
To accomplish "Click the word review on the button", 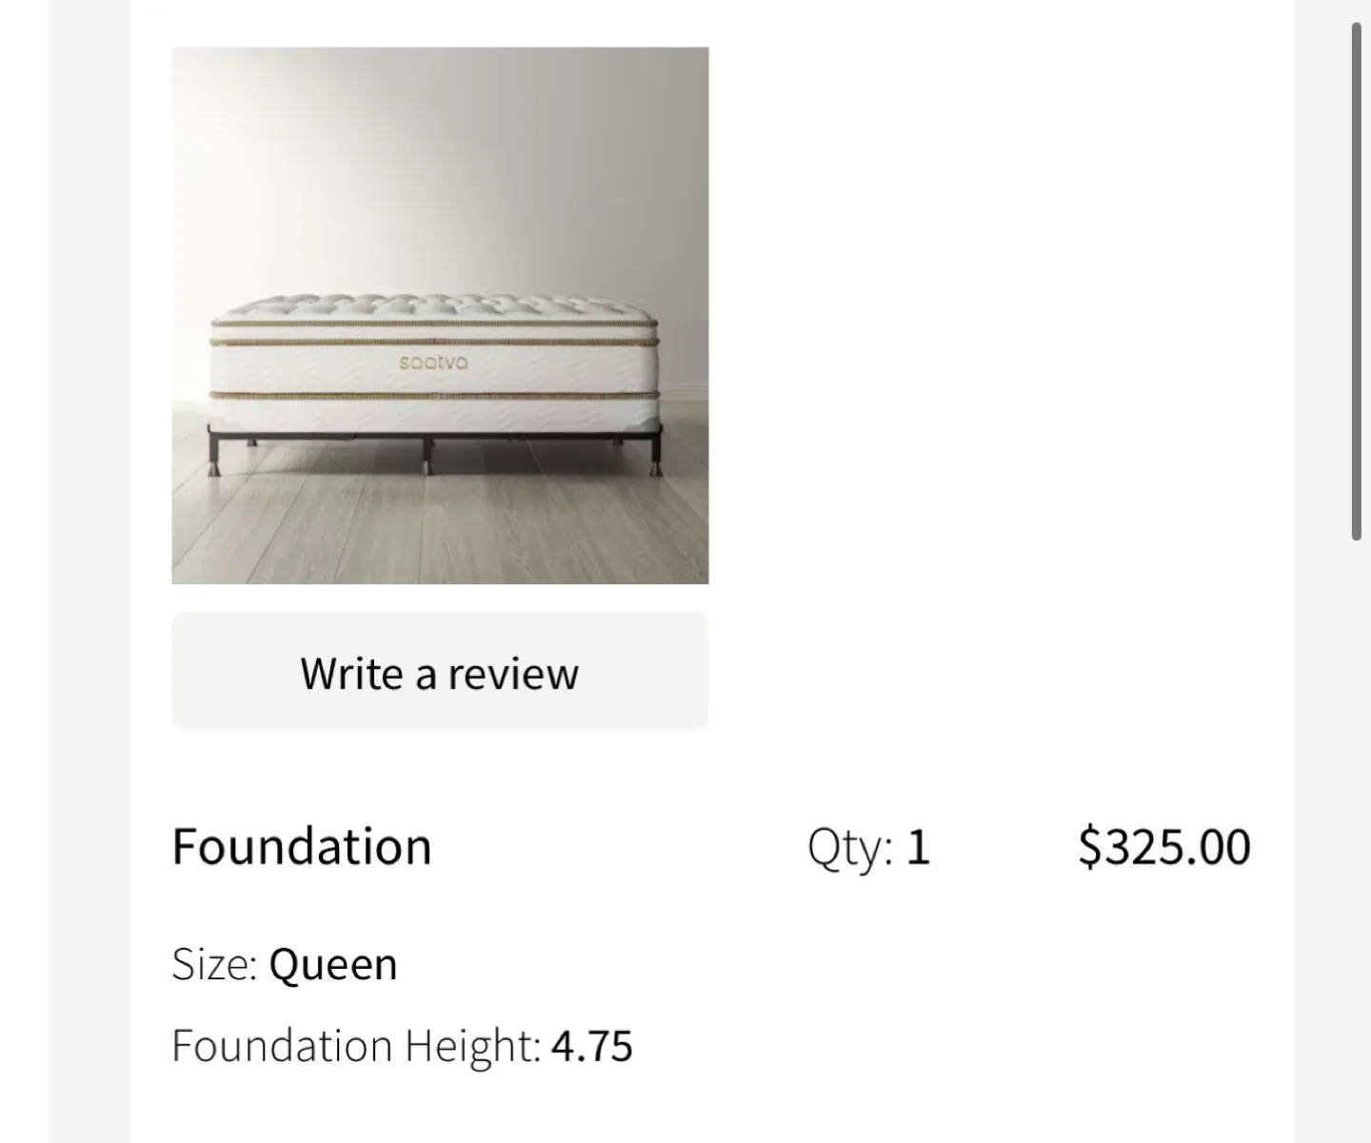I will pyautogui.click(x=513, y=674).
